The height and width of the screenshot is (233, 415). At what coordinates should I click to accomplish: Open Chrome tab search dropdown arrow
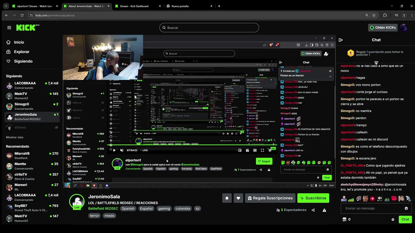pyautogui.click(x=5, y=6)
